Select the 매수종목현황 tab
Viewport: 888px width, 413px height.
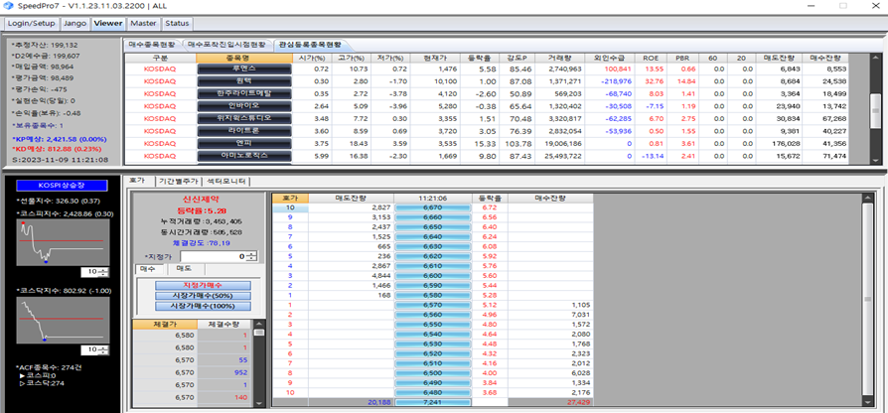point(153,45)
